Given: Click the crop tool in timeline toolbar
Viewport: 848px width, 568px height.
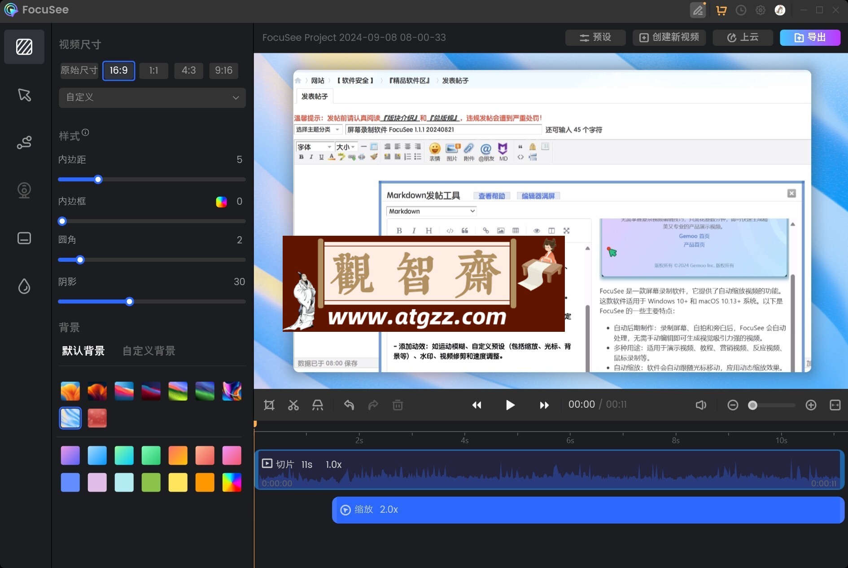Looking at the screenshot, I should [269, 405].
